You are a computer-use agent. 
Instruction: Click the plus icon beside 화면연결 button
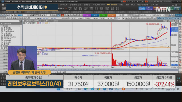point(127,18)
